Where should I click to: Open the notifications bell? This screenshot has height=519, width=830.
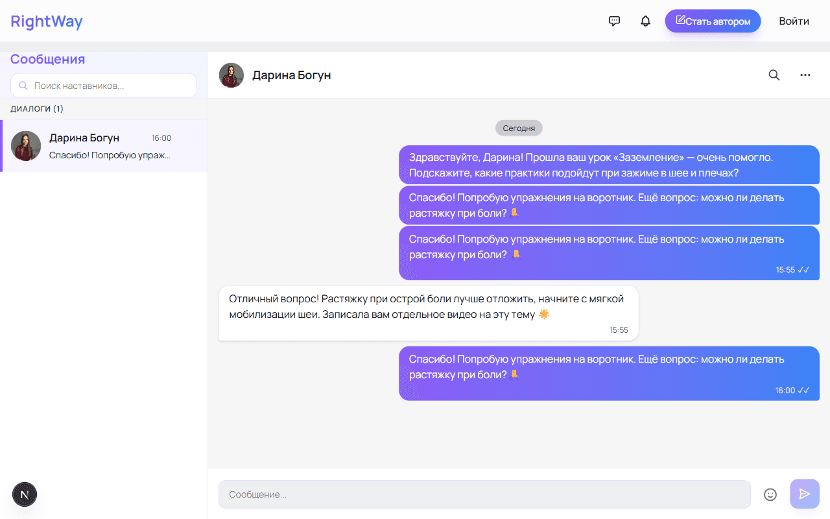(645, 21)
